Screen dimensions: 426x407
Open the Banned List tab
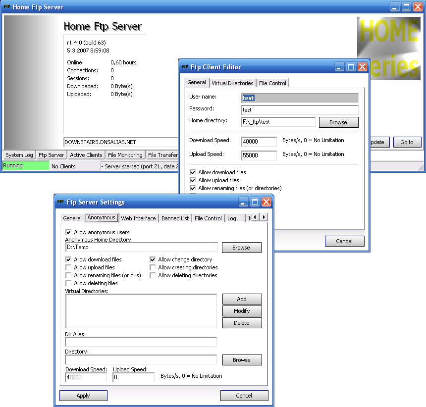click(x=175, y=218)
